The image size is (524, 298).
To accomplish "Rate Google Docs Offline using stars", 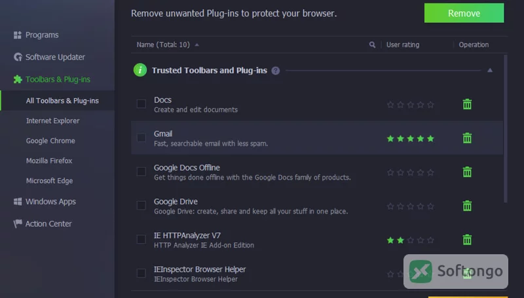I will 411,173.
